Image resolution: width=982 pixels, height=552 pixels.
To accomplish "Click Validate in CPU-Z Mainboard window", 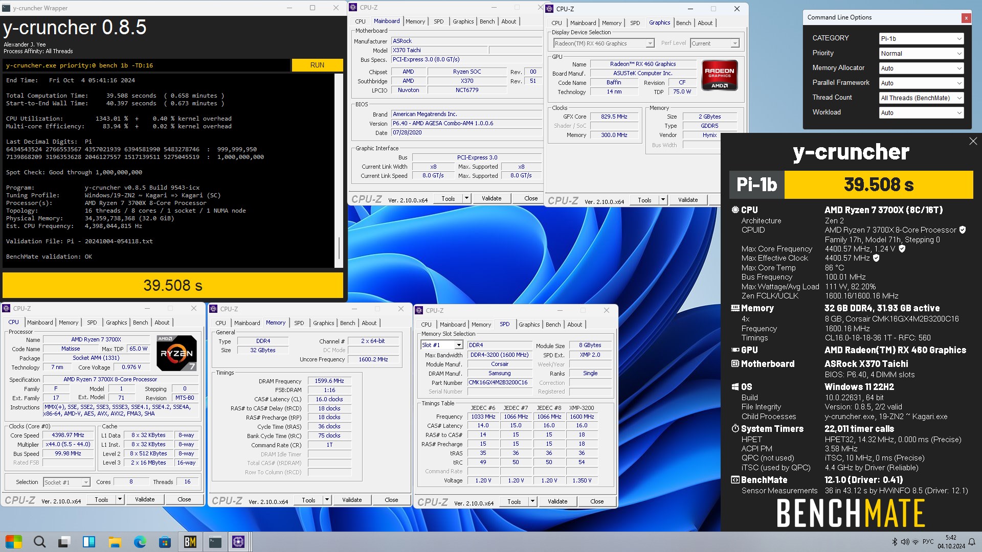I will tap(492, 198).
